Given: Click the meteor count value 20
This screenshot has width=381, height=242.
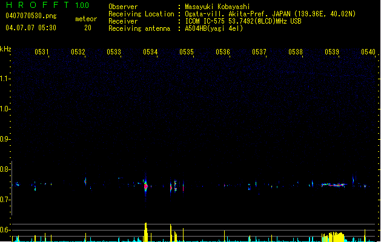Looking at the screenshot, I should 88,28.
